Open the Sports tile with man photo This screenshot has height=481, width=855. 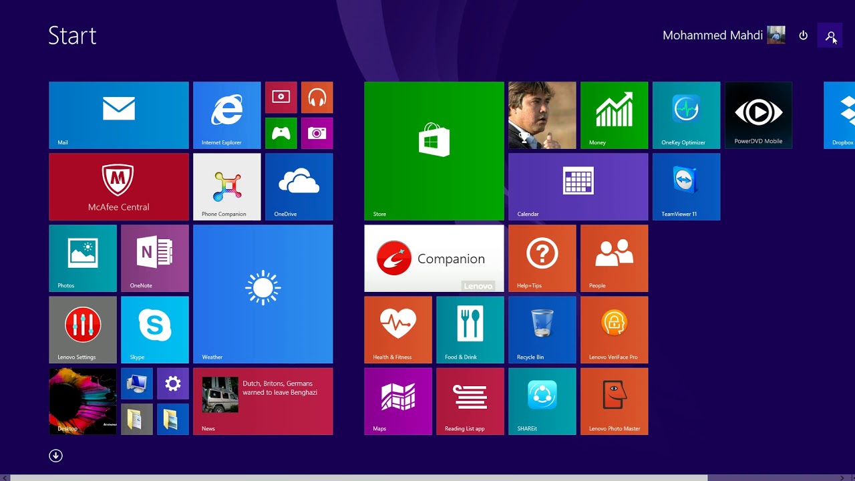point(542,115)
